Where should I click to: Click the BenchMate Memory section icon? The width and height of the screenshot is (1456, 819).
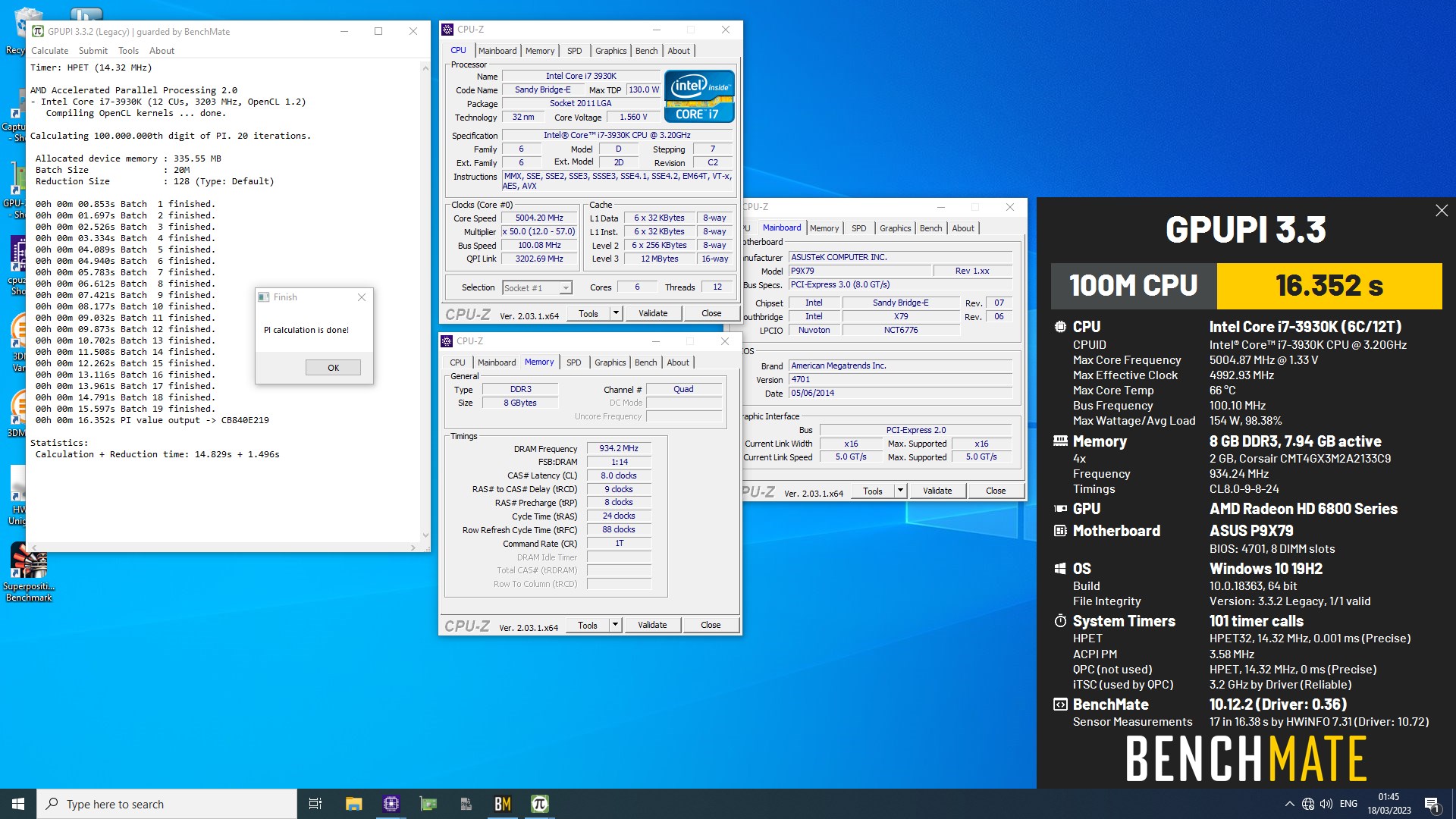[1060, 441]
